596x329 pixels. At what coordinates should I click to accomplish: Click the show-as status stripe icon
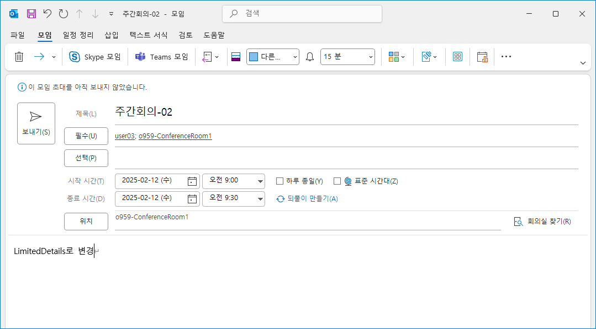(236, 57)
